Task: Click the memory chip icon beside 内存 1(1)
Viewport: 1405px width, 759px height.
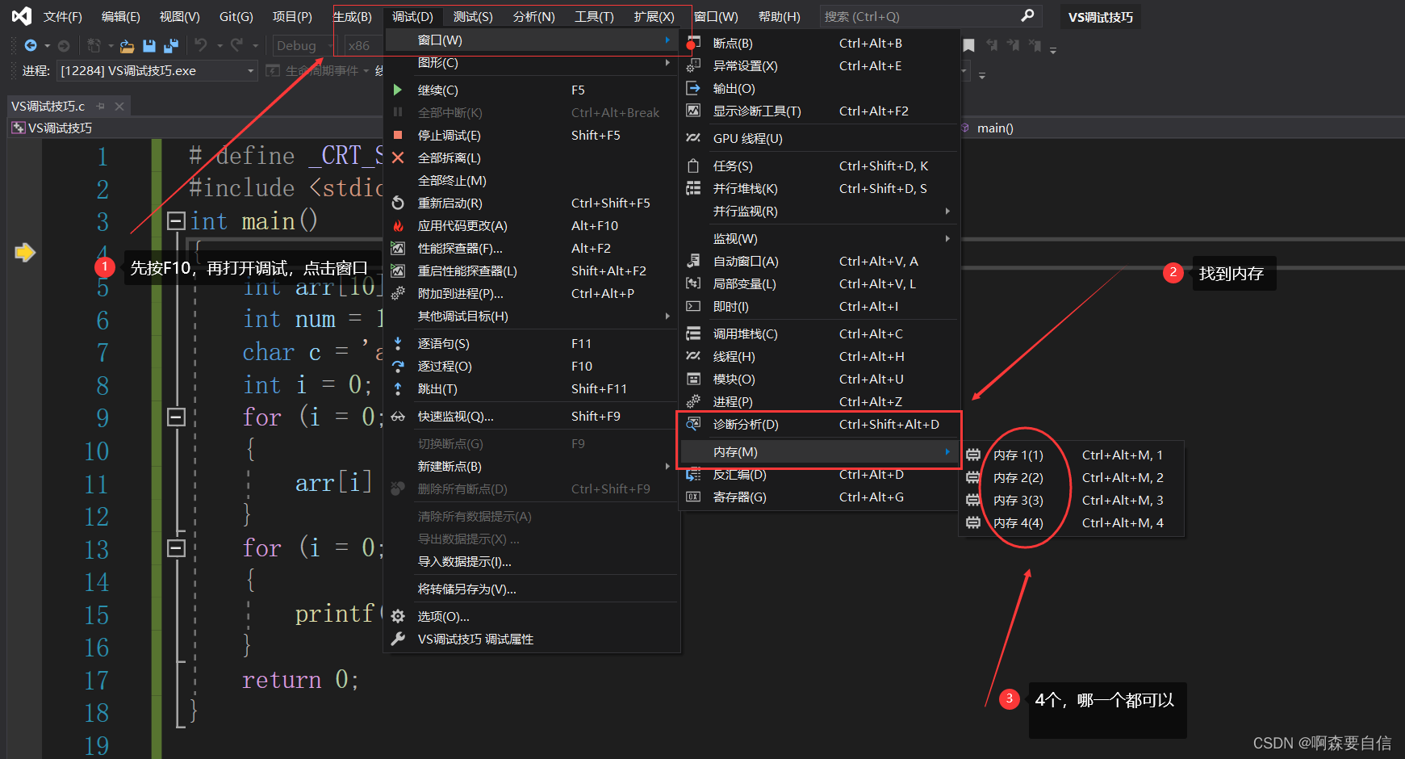Action: pyautogui.click(x=973, y=455)
